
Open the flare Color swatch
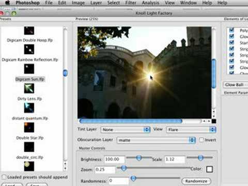coord(209,169)
